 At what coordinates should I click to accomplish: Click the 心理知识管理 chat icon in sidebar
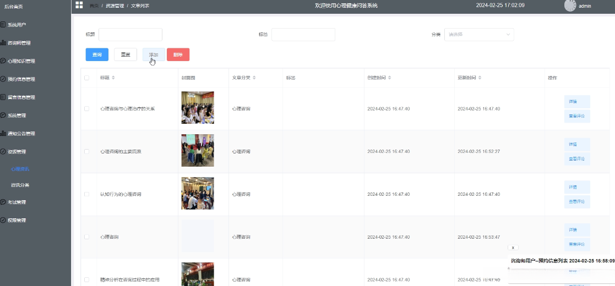tap(3, 61)
